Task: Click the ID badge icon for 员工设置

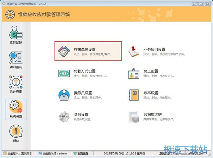Action: tap(134, 74)
